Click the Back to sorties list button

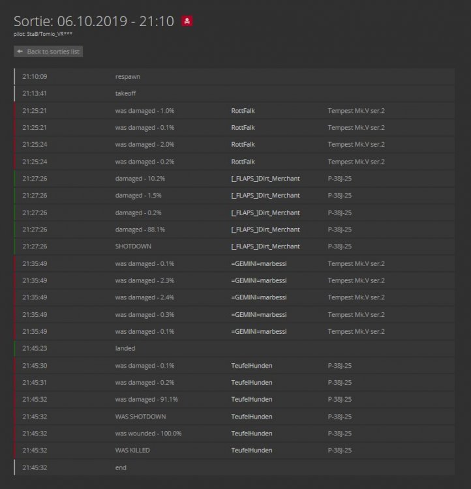48,52
